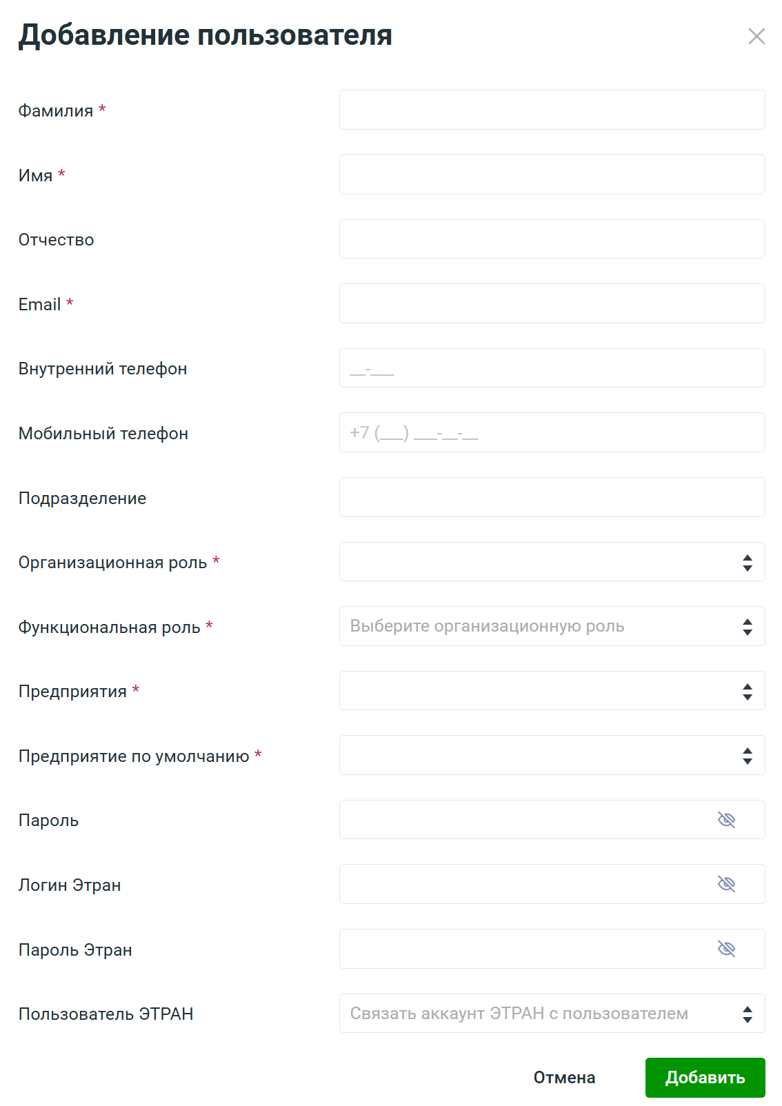This screenshot has height=1106, width=782.
Task: Click the Добавить button
Action: click(x=705, y=1078)
